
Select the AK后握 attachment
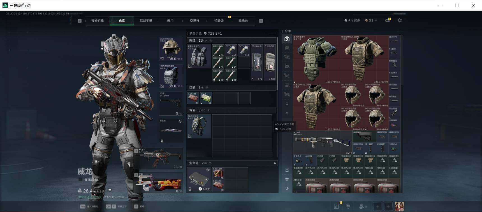(x=310, y=161)
